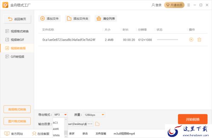
Task: Open the 录音 audio recording link
Action: (x=85, y=134)
